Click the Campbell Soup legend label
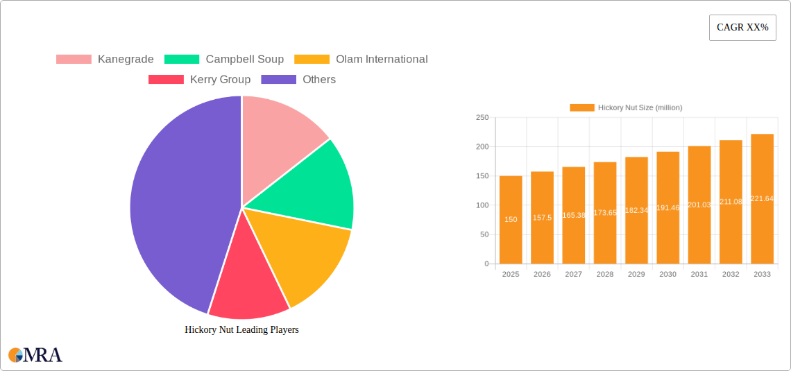Screen dimensions: 791x371 click(x=245, y=59)
